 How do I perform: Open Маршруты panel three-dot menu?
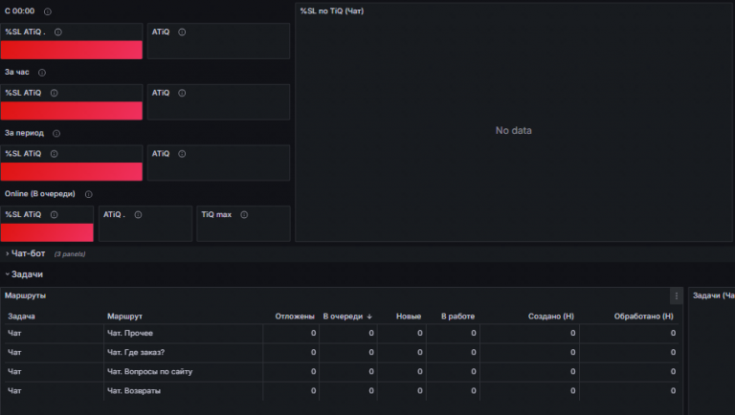(676, 295)
